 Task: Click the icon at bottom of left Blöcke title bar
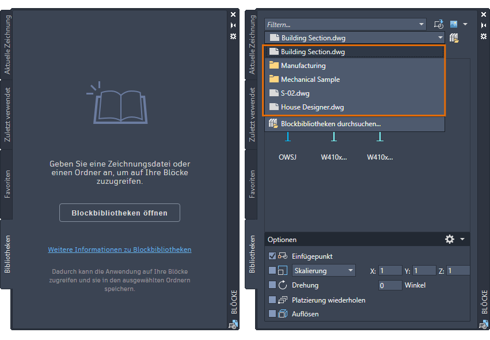click(233, 324)
